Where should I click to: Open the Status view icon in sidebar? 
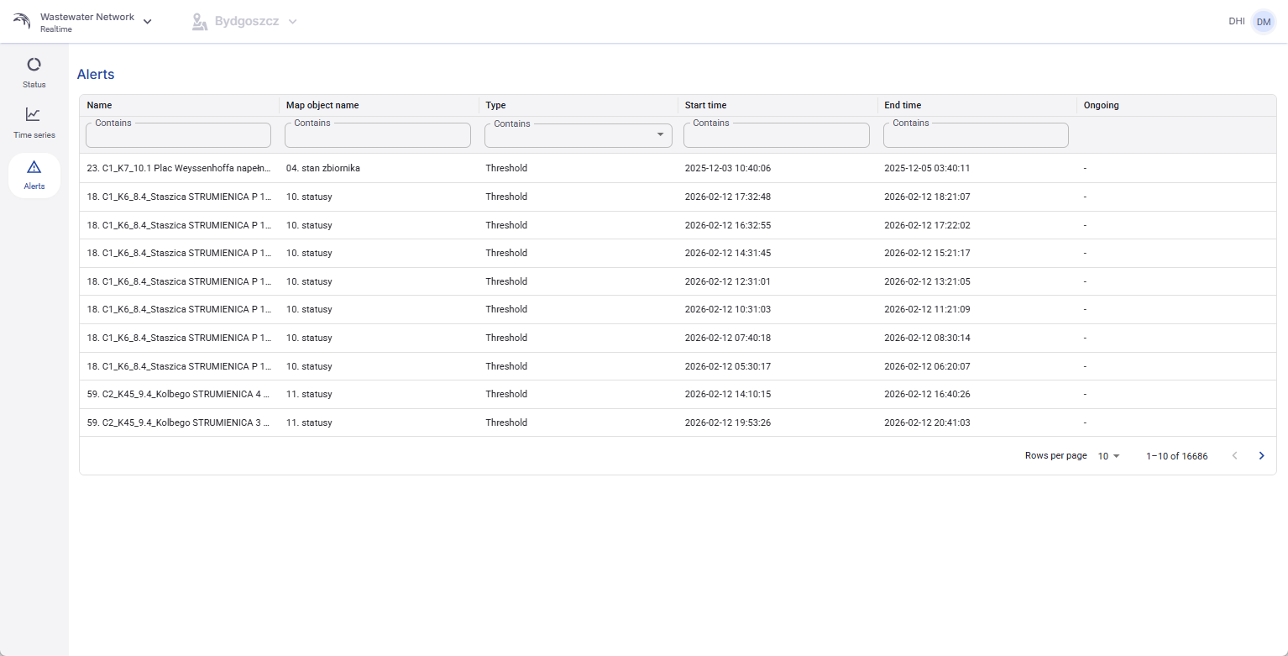(x=34, y=64)
